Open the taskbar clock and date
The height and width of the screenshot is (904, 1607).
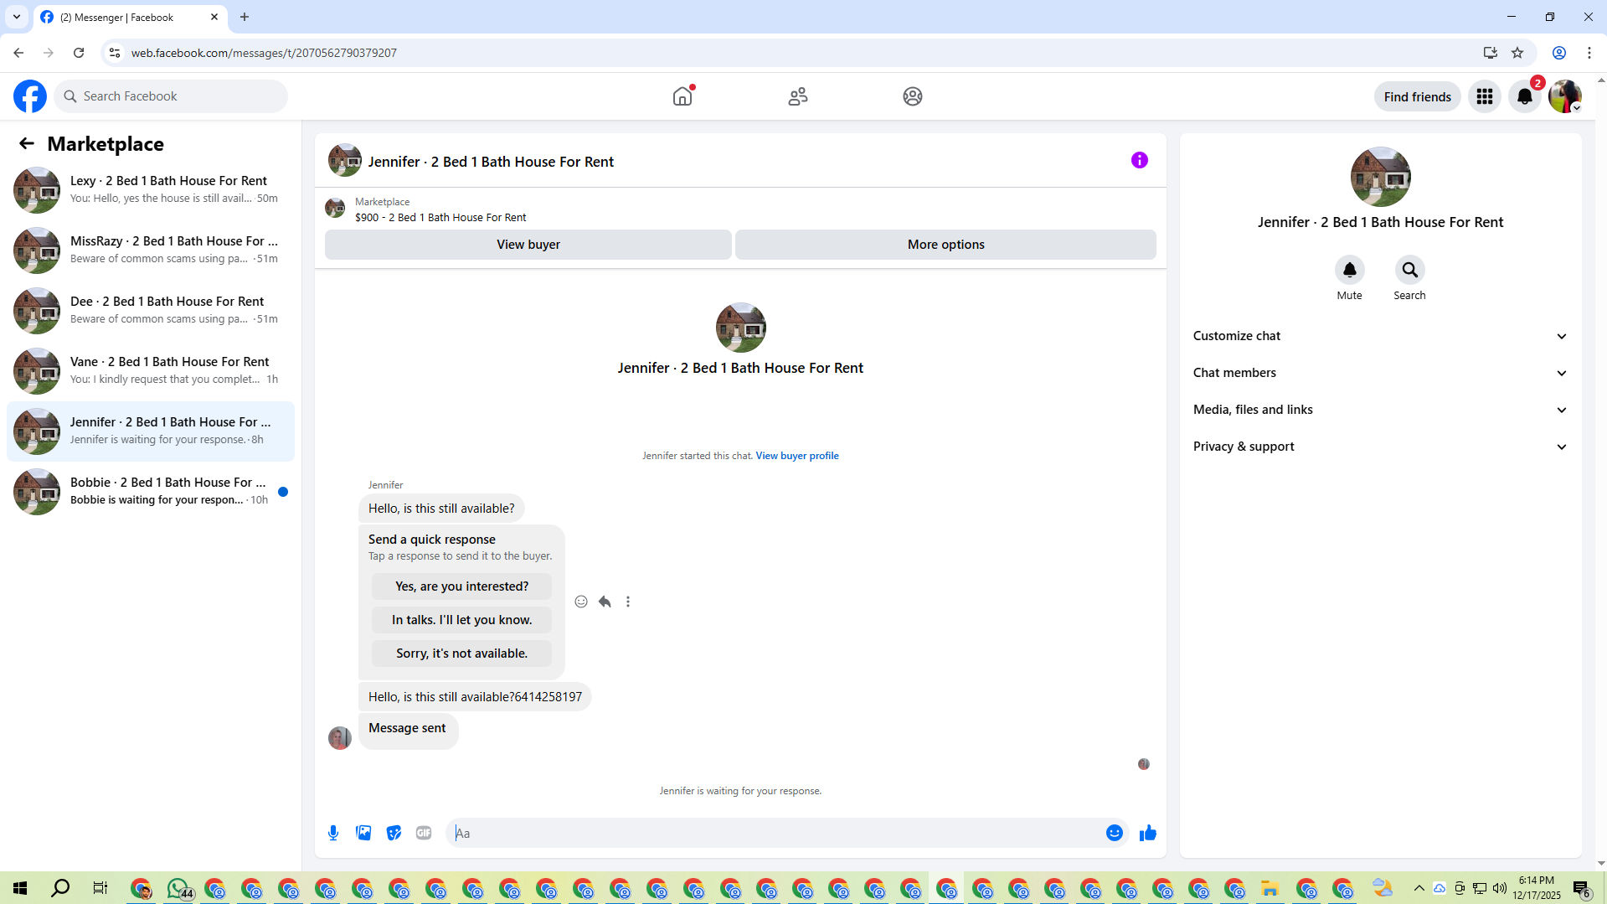1536,888
